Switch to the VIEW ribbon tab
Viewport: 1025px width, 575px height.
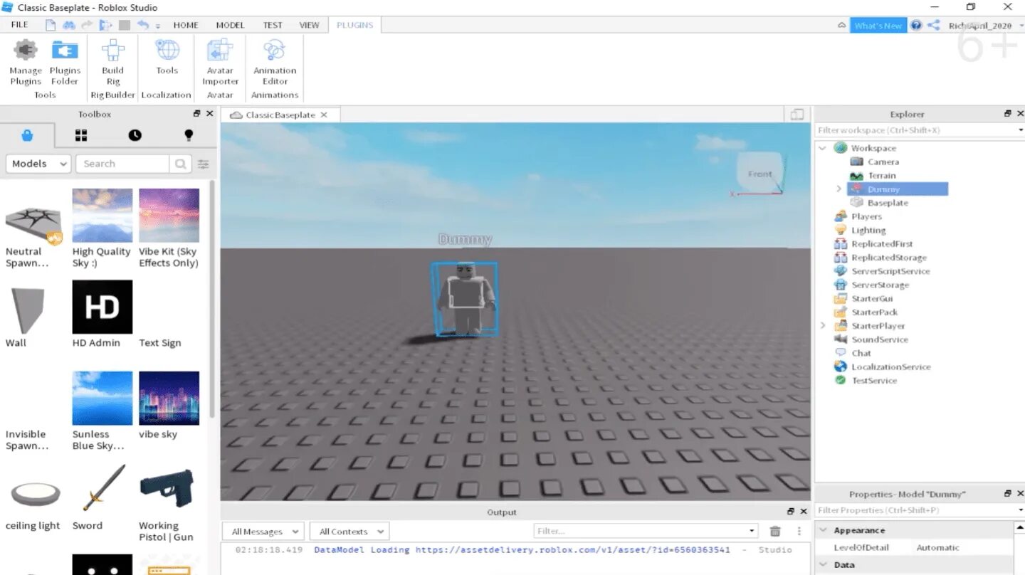tap(309, 25)
